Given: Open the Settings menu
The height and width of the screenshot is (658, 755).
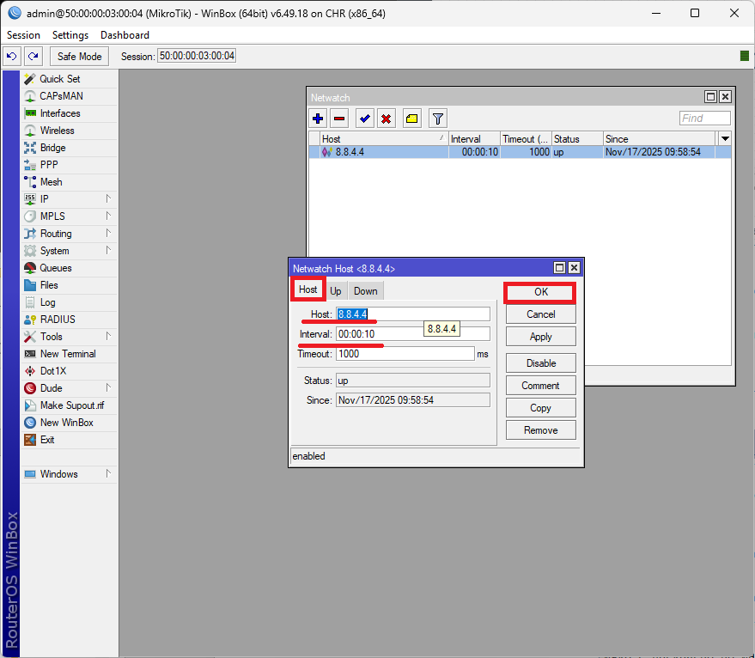Looking at the screenshot, I should click(70, 35).
